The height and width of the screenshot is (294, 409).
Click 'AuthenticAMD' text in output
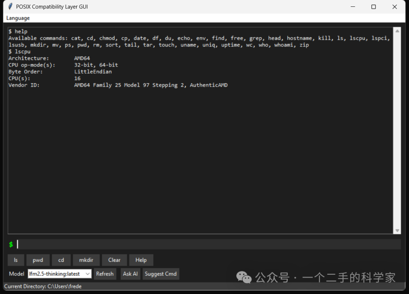click(x=209, y=85)
